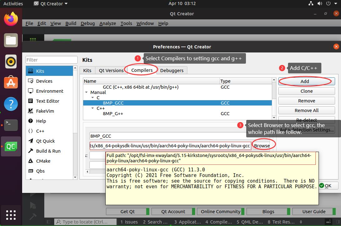Image resolution: width=341 pixels, height=226 pixels.
Task: Open Help category in preferences sidebar
Action: [49, 121]
